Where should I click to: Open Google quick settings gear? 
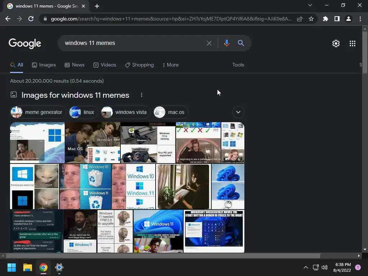[336, 43]
